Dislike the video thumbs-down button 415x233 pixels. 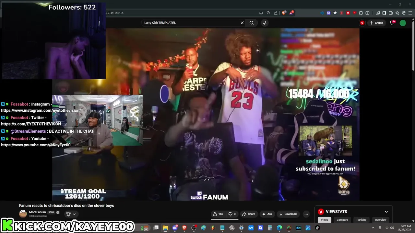click(x=232, y=214)
